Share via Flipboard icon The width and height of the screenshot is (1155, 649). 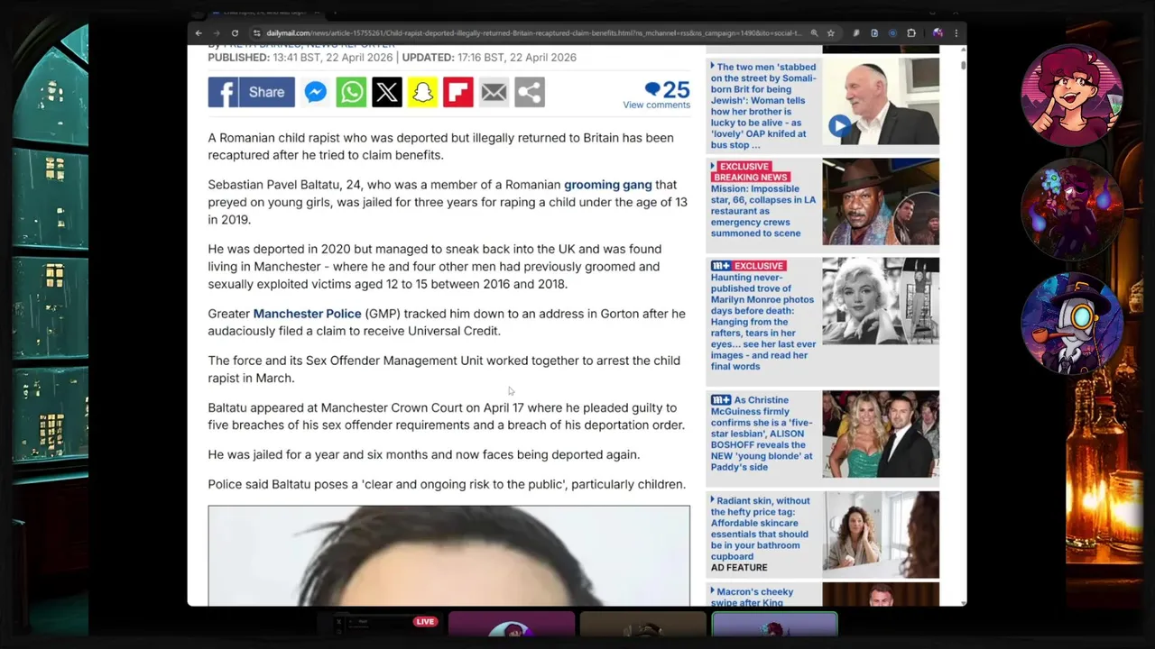click(458, 92)
